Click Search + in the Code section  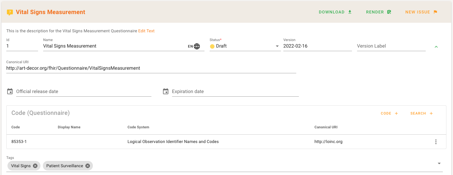[x=422, y=113]
